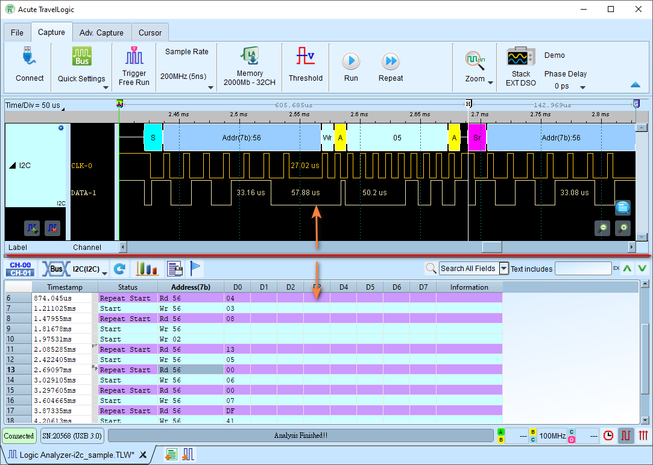Screen dimensions: 653x465
Task: Toggle the single waveform mode icon
Action: (625, 435)
